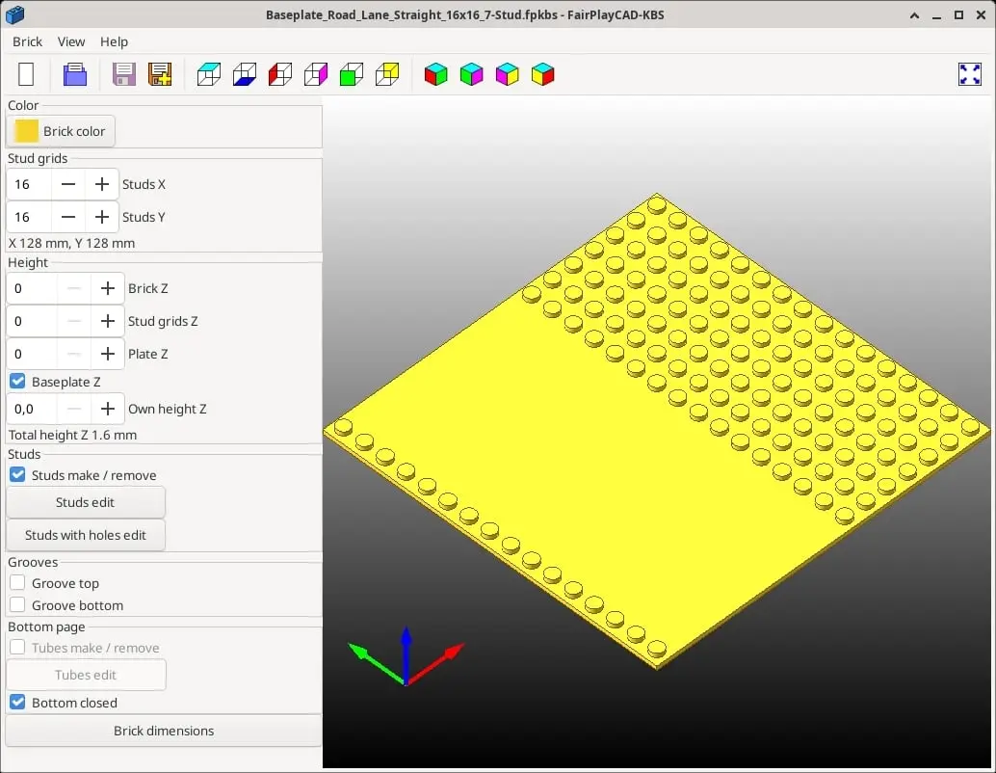Enable the Groove bottom checkbox

(x=17, y=604)
